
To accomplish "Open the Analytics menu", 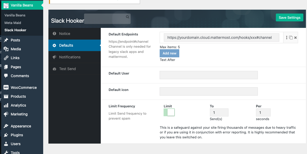I will pos(22,105).
